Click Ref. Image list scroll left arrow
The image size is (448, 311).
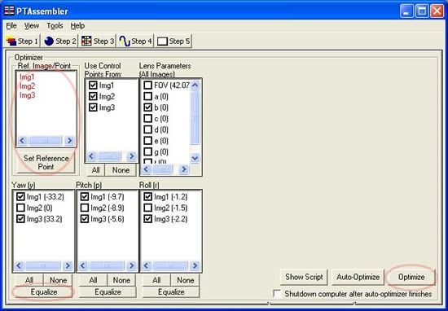pos(22,141)
